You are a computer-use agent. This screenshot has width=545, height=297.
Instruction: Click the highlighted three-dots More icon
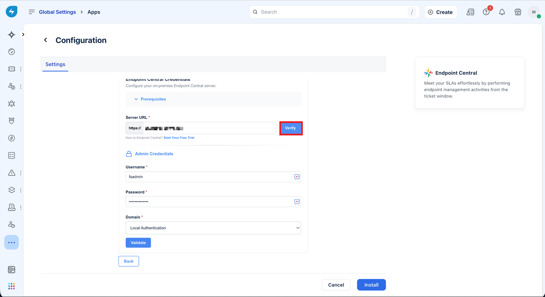(x=11, y=243)
